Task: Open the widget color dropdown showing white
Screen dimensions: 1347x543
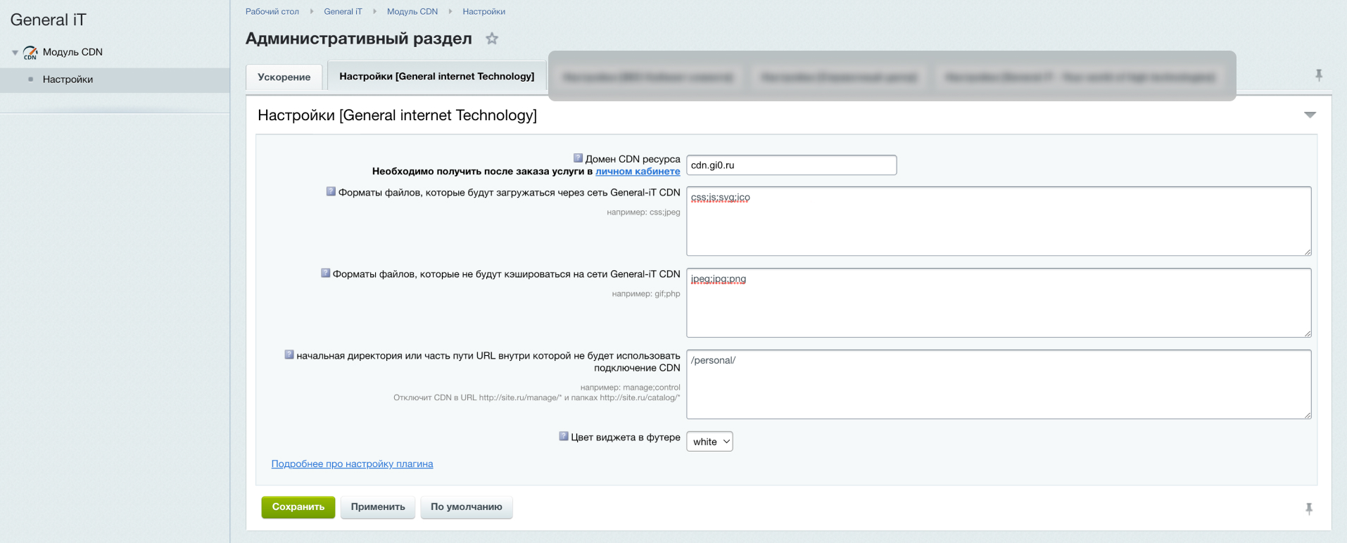Action: pos(709,442)
